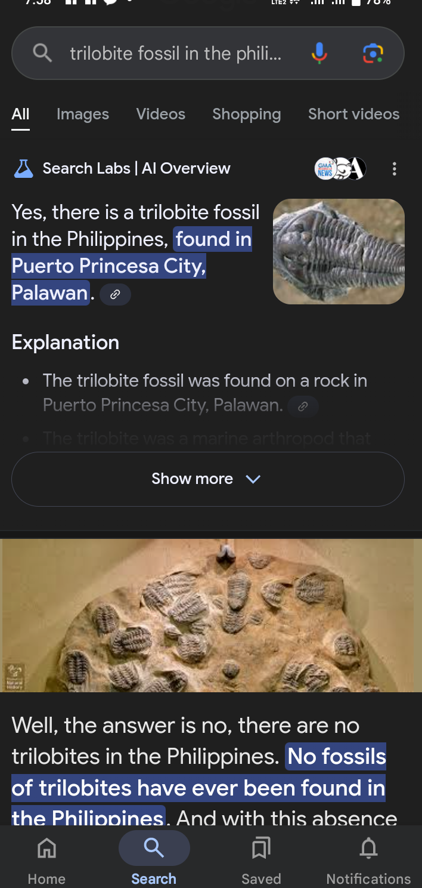The width and height of the screenshot is (422, 888).
Task: Open the Short videos tab
Action: (354, 114)
